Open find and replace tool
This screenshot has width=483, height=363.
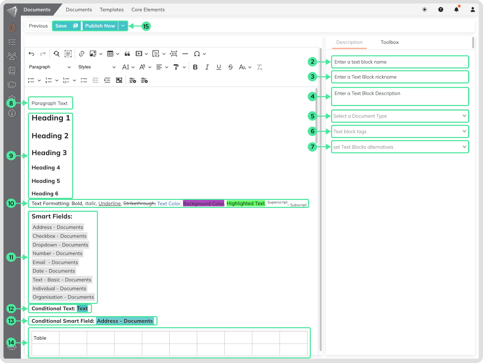pos(56,54)
